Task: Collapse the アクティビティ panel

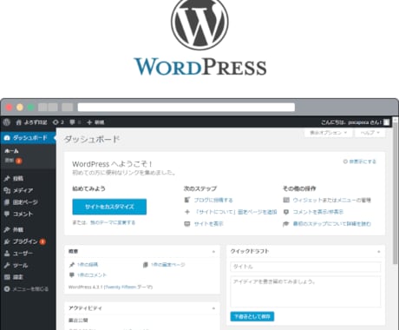Action: 213,308
